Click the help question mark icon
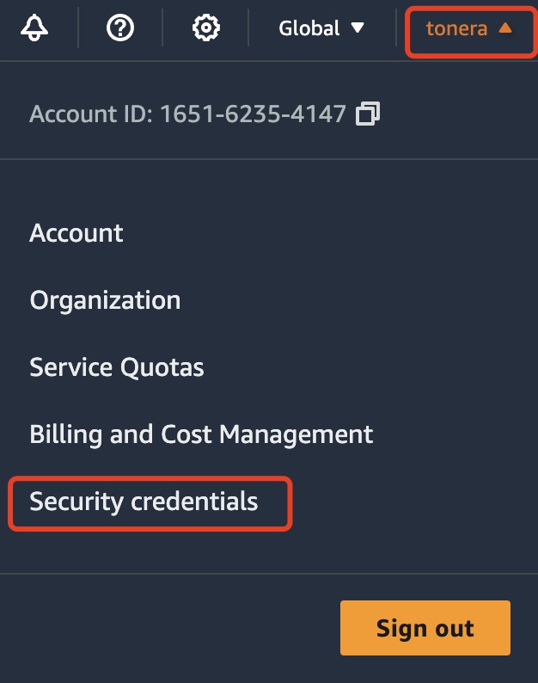This screenshot has height=683, width=538. coord(120,28)
